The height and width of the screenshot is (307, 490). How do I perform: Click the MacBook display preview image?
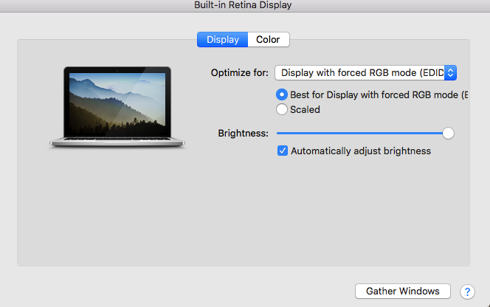[x=117, y=107]
